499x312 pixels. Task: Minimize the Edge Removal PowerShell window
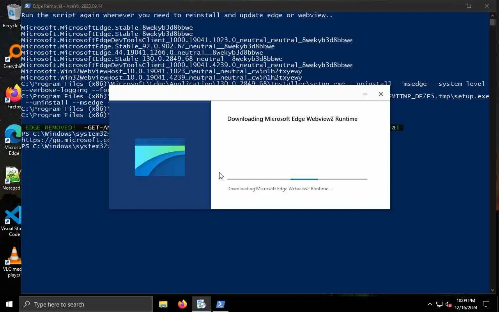pos(451,6)
